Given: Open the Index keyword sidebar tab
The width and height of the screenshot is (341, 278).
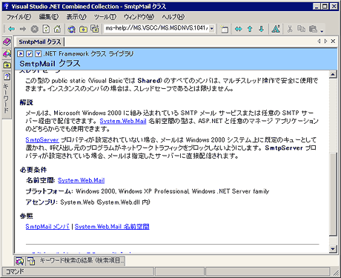Looking at the screenshot, I should [7, 95].
